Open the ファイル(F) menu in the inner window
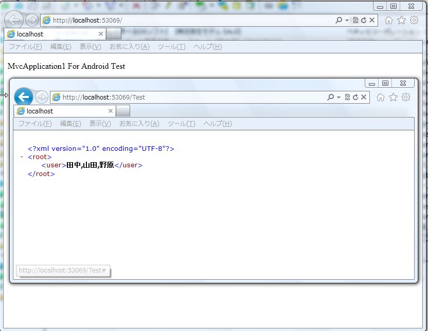The image size is (428, 331). point(34,123)
